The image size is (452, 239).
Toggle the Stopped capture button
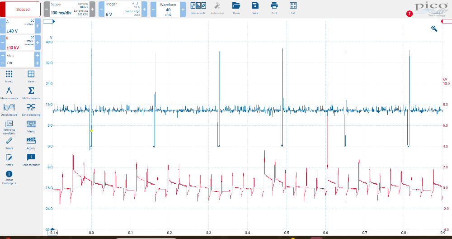point(23,9)
